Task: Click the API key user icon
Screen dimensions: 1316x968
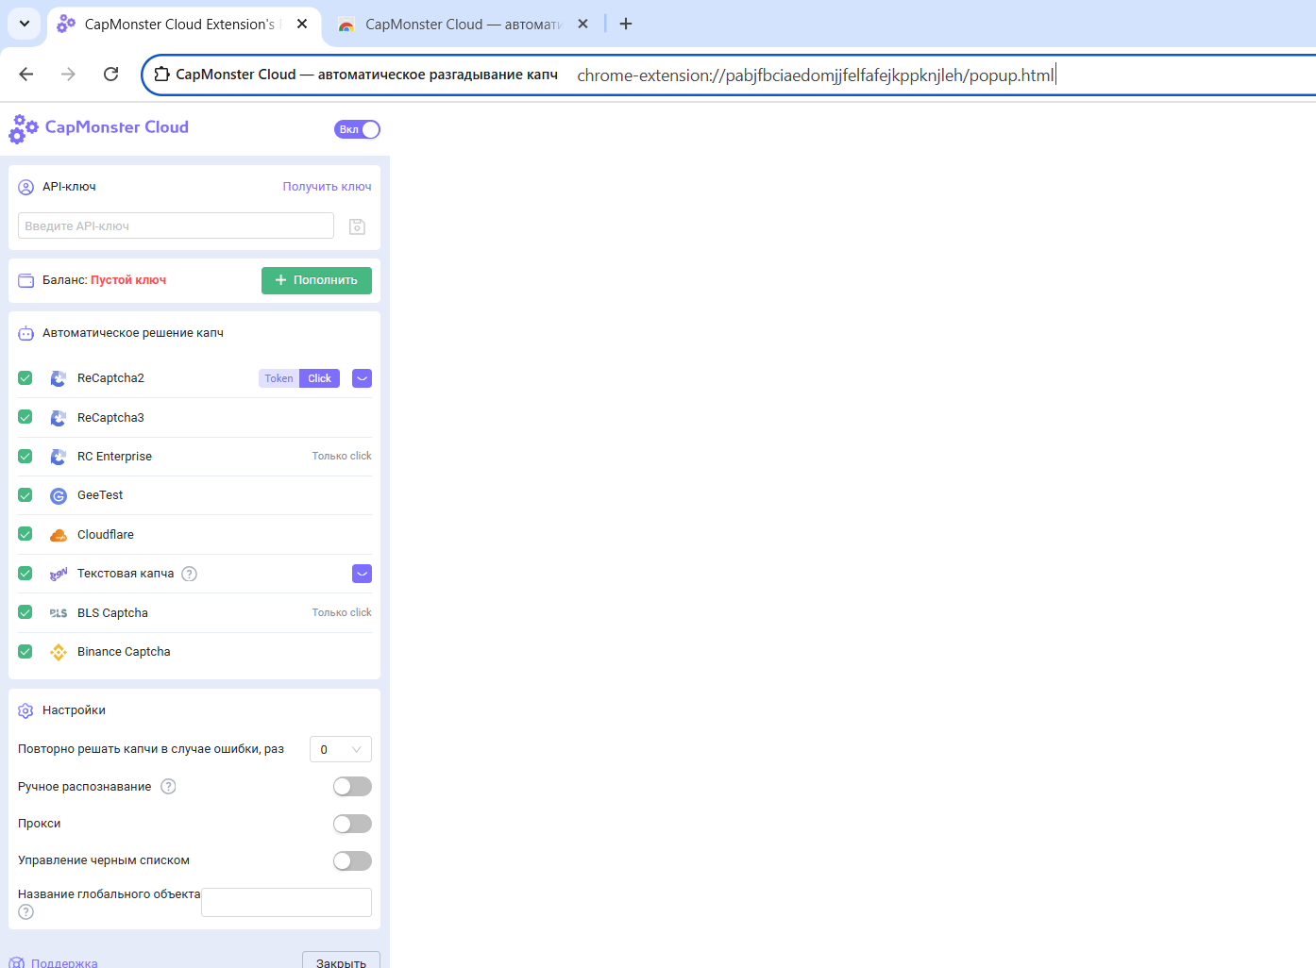Action: (x=26, y=187)
